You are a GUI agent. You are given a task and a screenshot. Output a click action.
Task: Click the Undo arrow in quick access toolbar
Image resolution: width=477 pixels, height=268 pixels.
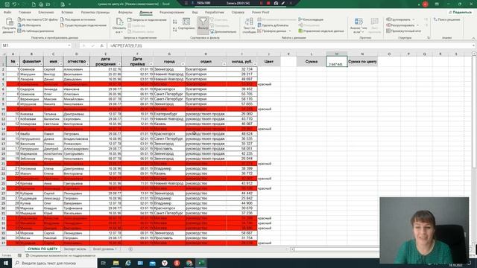(14, 4)
